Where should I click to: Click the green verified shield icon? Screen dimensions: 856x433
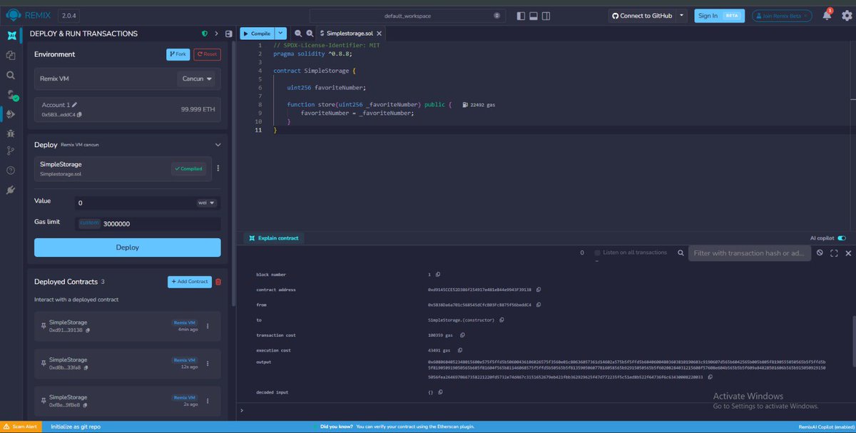205,34
